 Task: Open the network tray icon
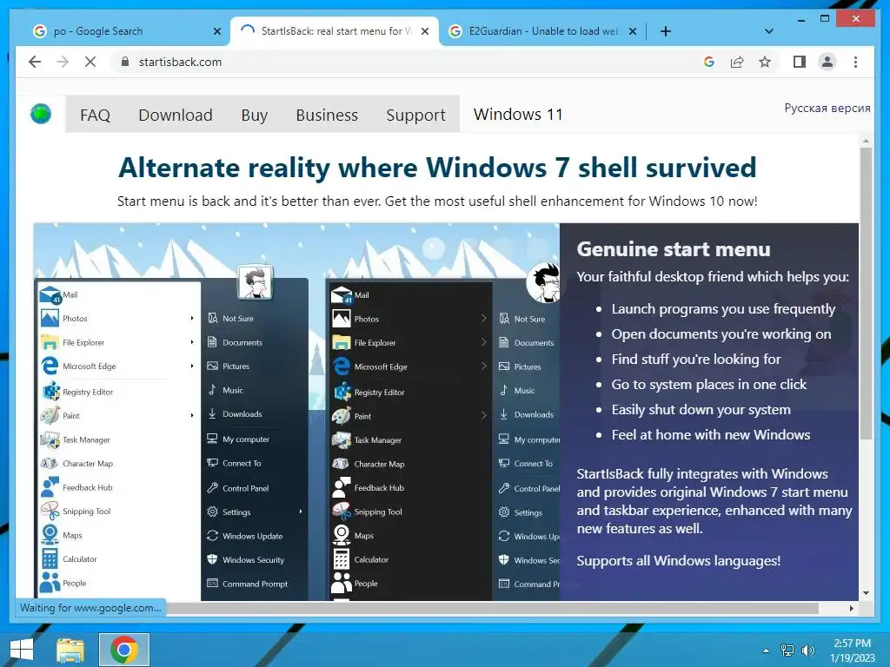pos(787,650)
